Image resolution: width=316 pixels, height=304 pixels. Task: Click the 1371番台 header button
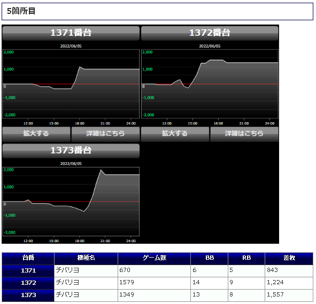[71, 33]
